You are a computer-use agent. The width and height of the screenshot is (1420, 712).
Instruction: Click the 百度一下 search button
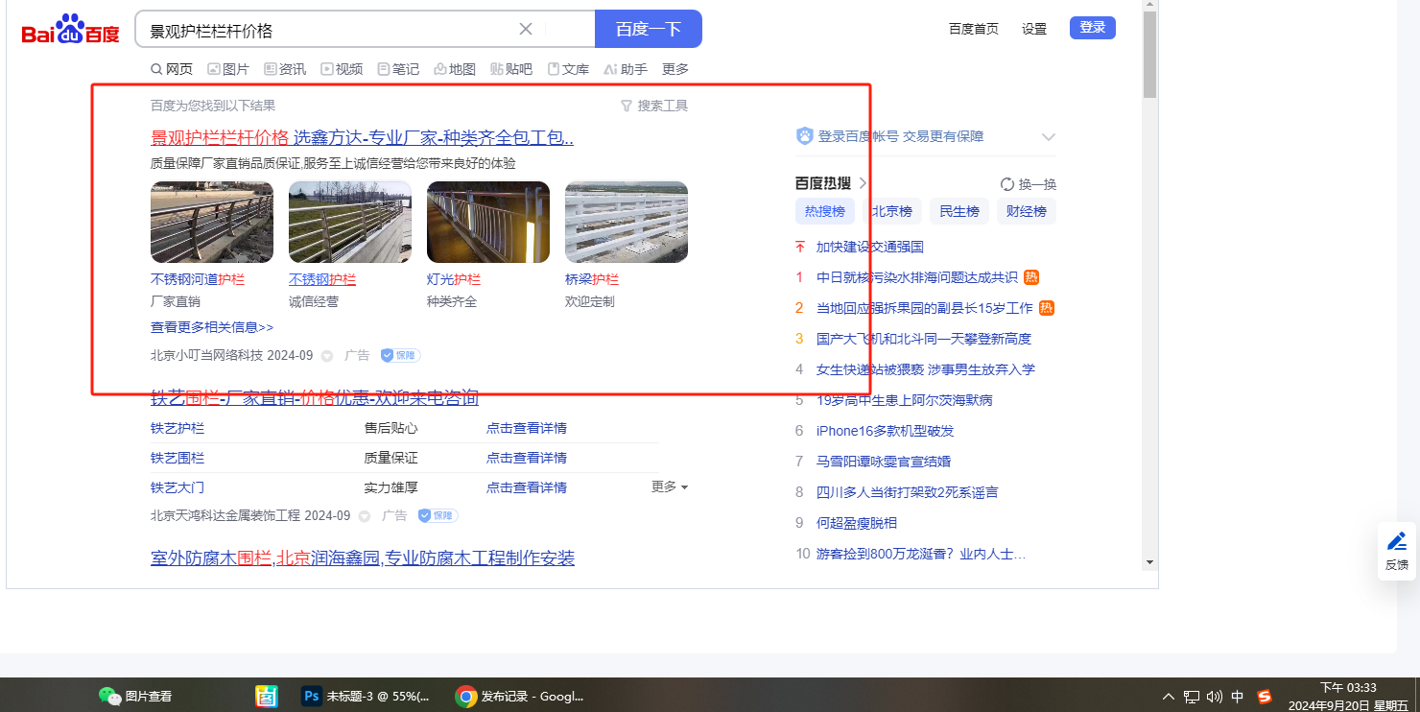649,29
